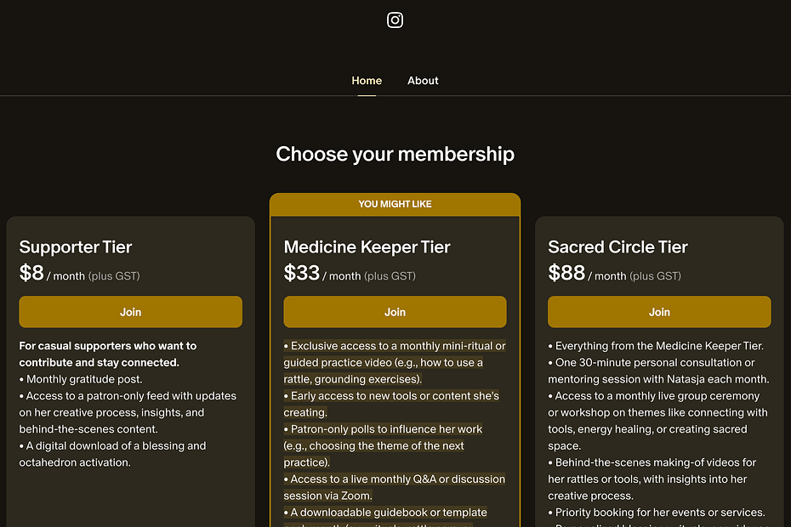Click the Choose your membership heading
791x527 pixels.
(x=395, y=154)
